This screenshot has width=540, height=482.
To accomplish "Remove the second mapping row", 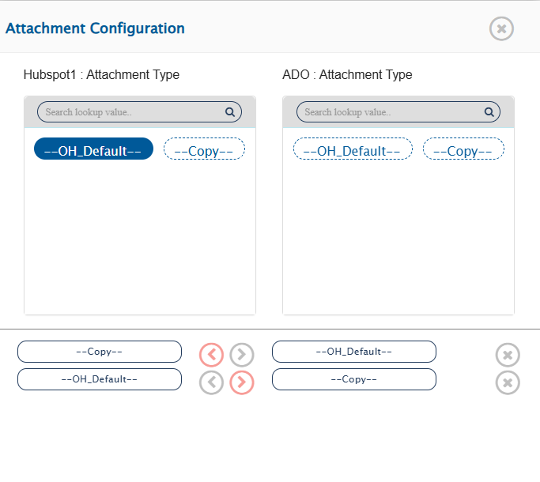I will [x=508, y=382].
